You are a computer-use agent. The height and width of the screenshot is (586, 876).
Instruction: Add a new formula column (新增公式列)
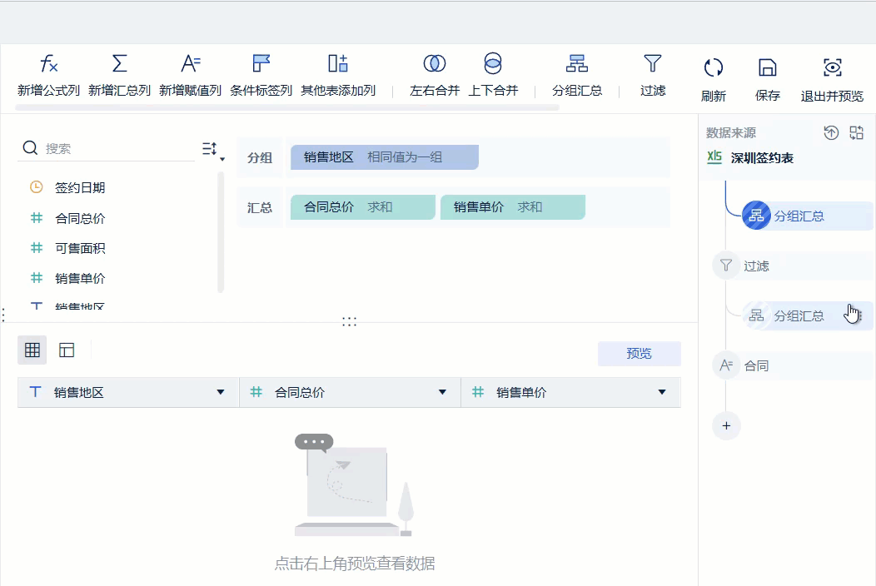pos(48,76)
